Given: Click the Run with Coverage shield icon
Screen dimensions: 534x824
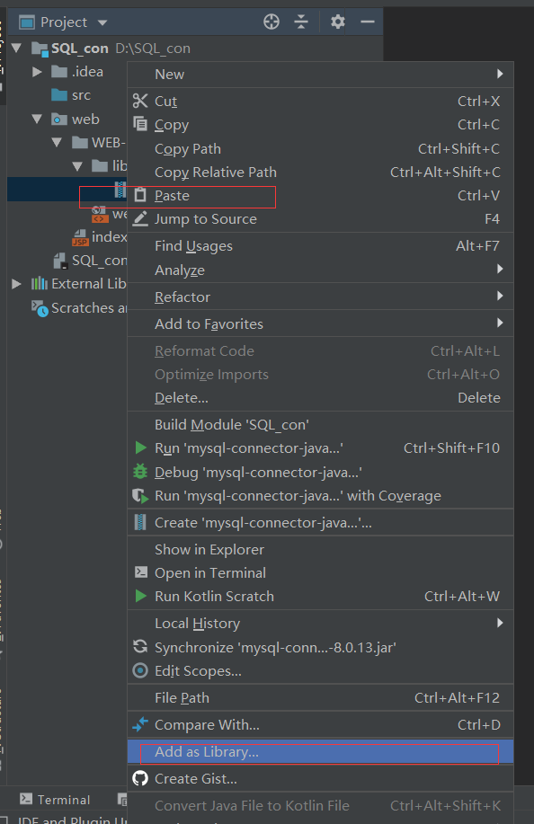Looking at the screenshot, I should 140,495.
